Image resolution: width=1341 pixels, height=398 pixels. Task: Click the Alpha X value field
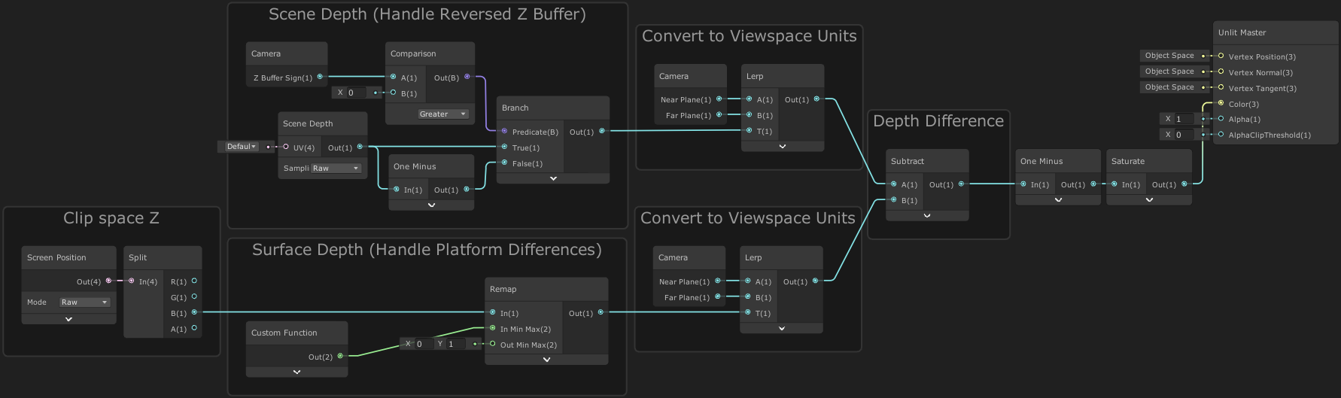1186,119
